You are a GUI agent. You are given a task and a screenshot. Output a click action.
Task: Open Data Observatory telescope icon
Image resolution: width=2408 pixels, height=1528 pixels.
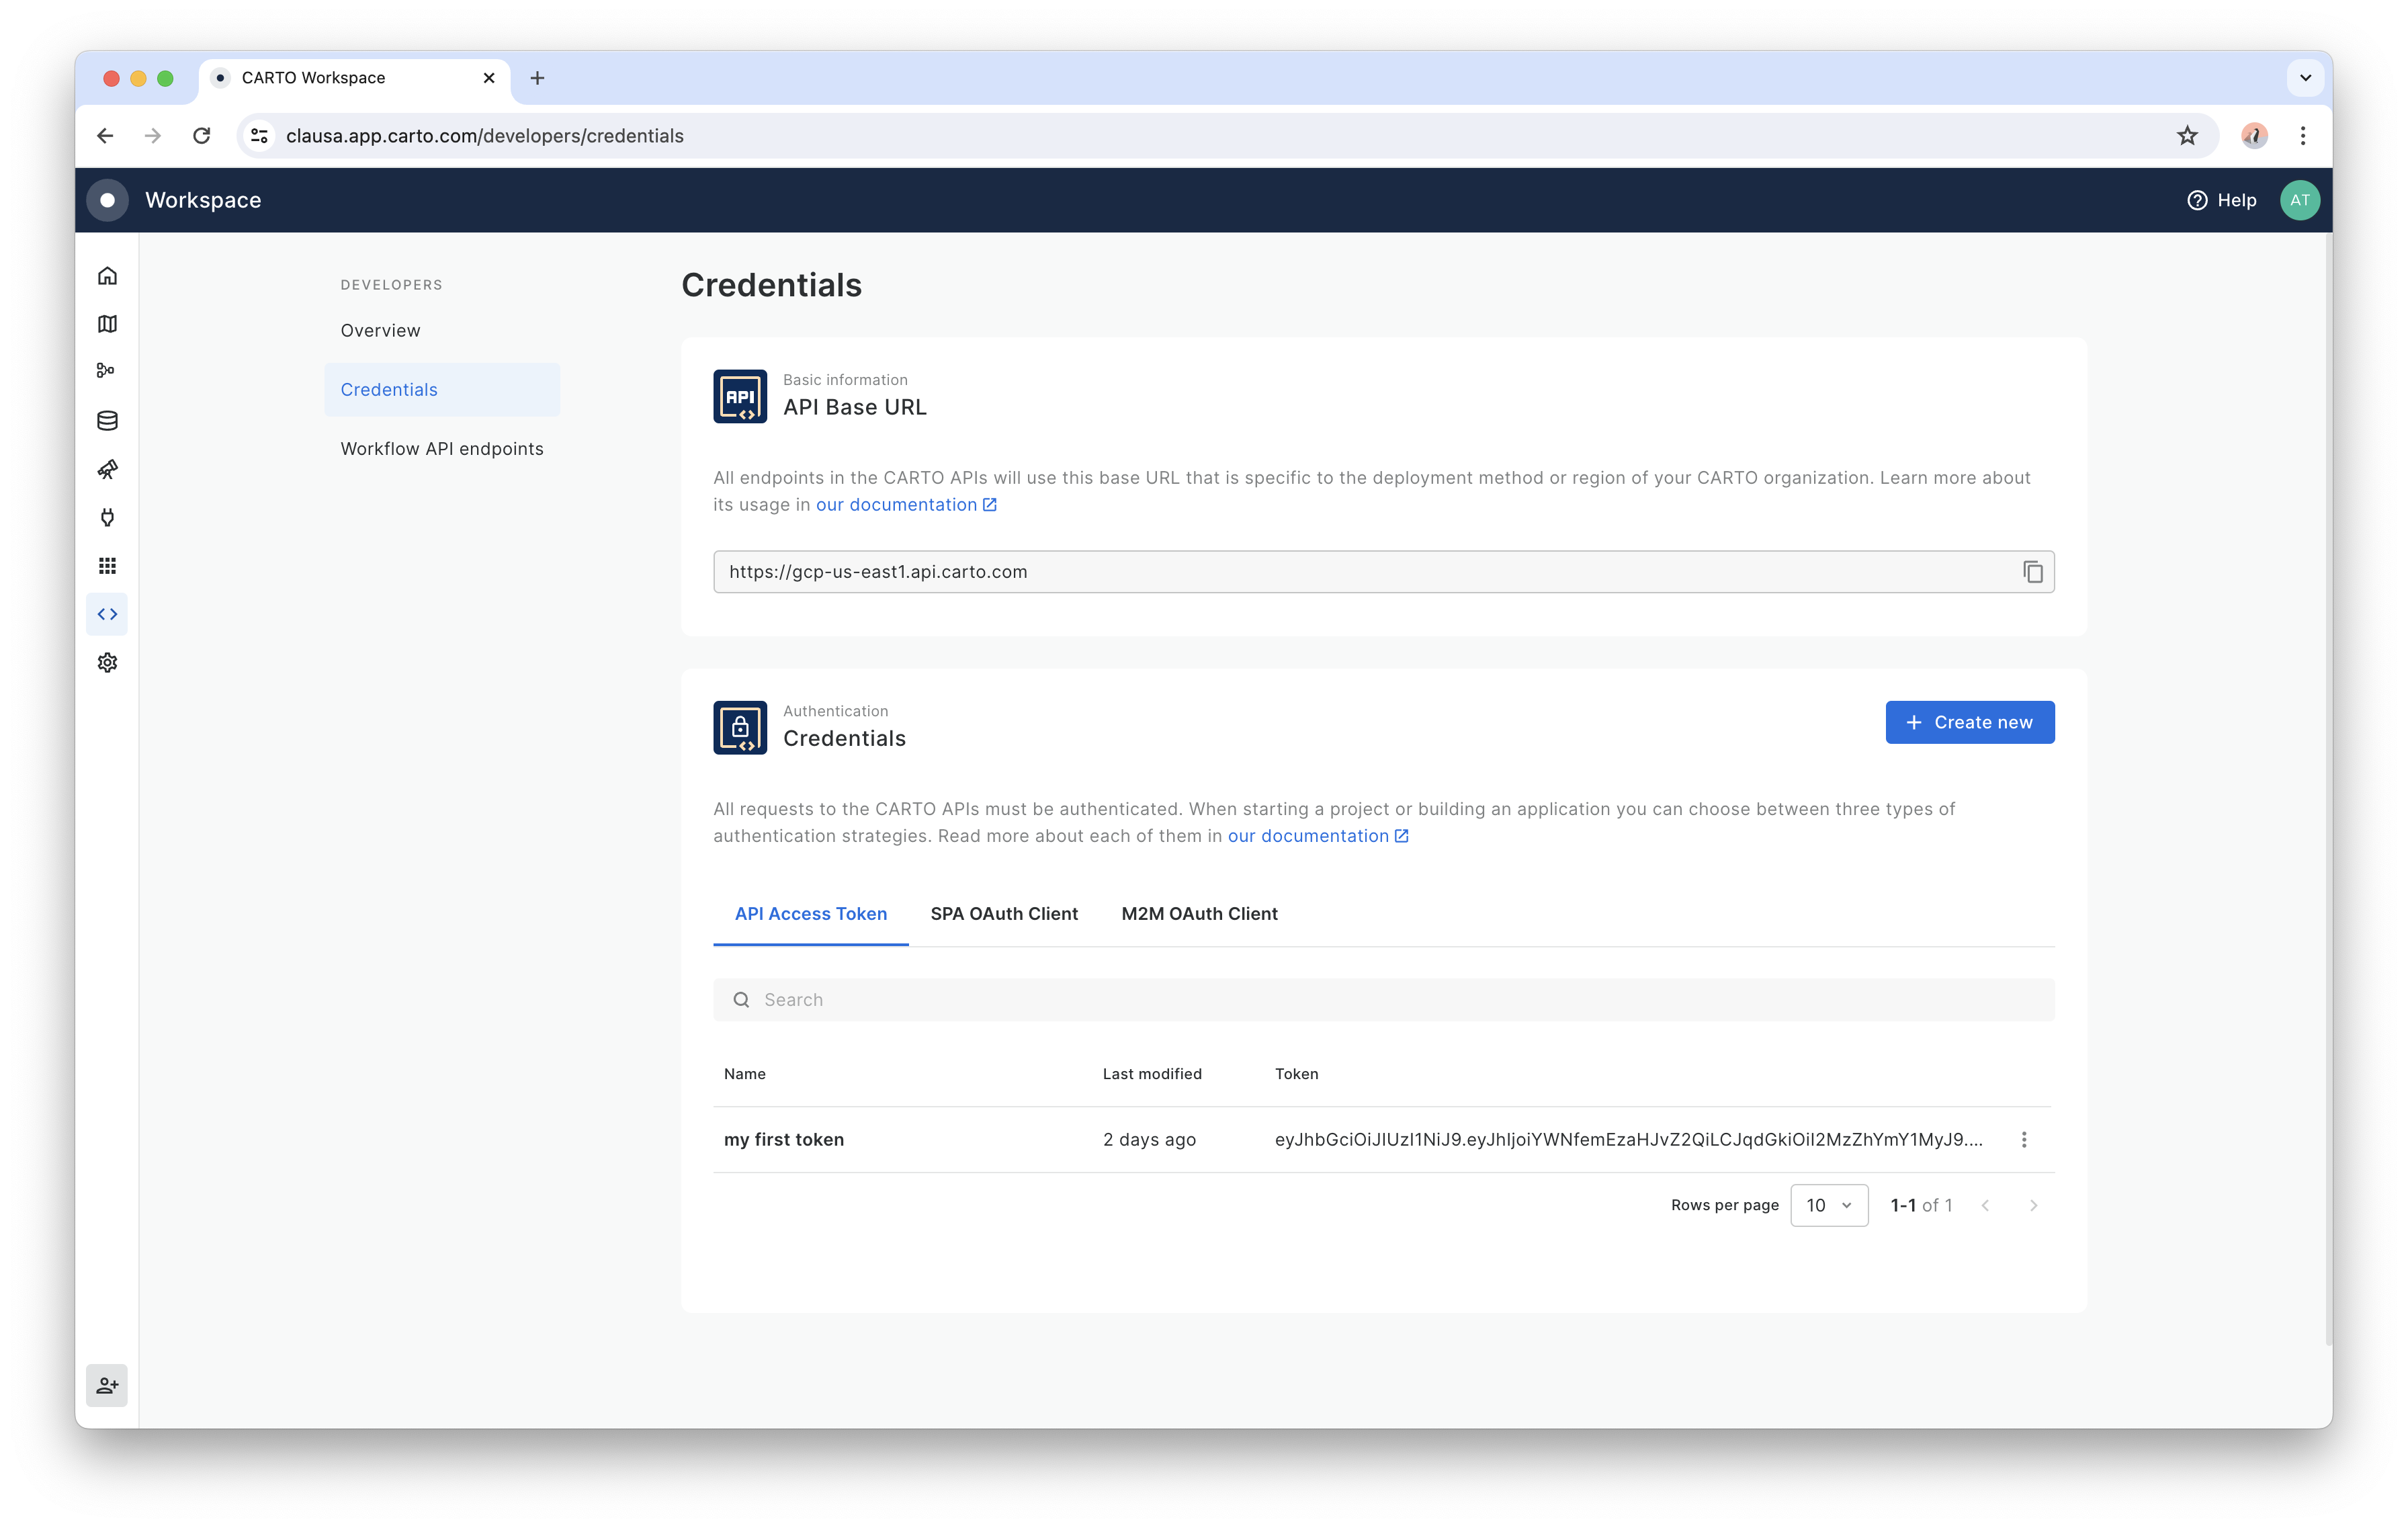pyautogui.click(x=107, y=469)
